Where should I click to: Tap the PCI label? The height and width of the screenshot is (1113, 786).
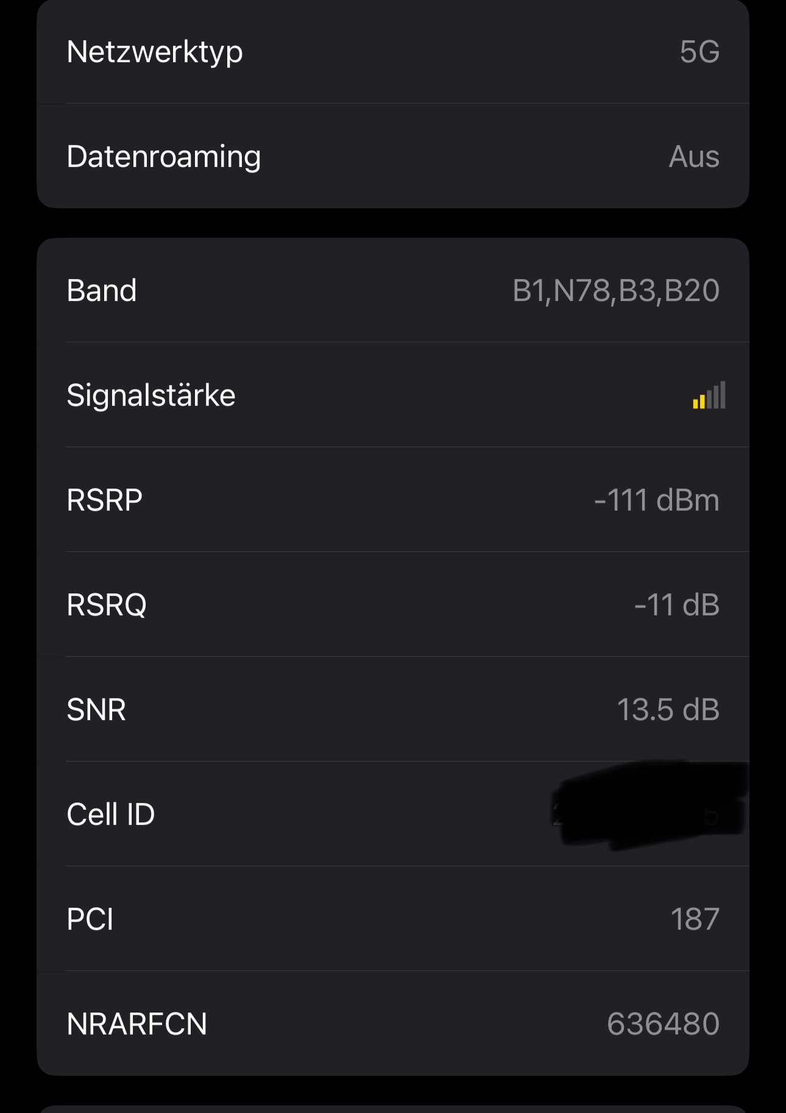90,919
